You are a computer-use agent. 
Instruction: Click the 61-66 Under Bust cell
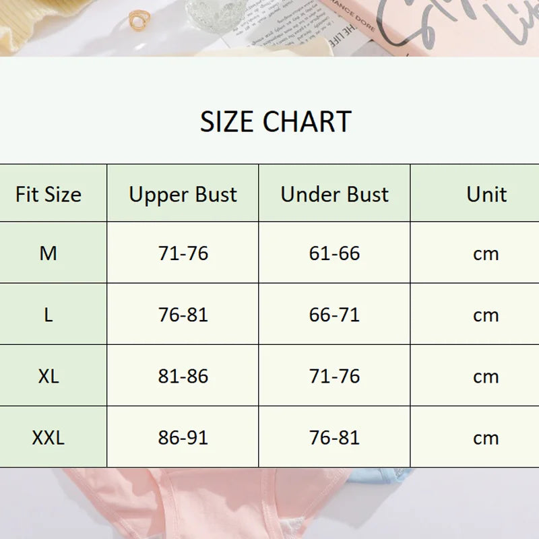point(334,253)
